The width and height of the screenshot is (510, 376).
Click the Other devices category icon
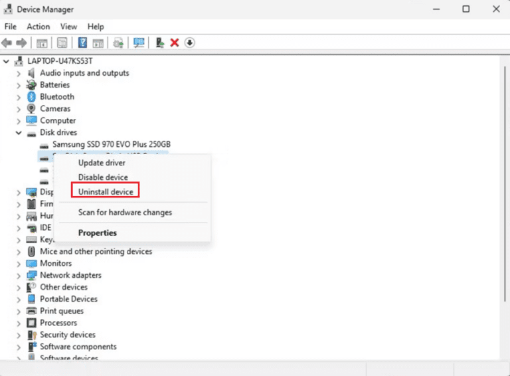click(x=31, y=287)
